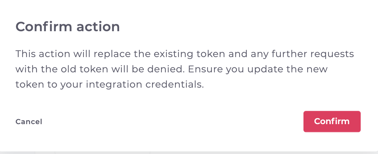Click the red Confirm button

[332, 121]
